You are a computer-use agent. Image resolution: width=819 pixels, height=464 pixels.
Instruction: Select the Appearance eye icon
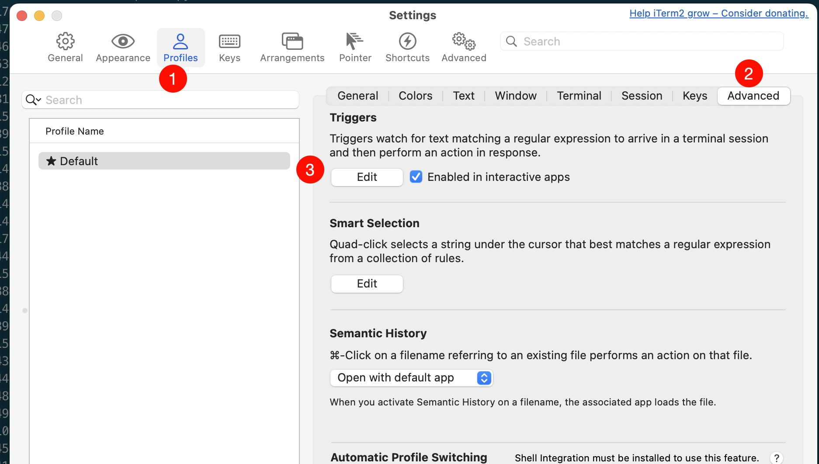(123, 41)
